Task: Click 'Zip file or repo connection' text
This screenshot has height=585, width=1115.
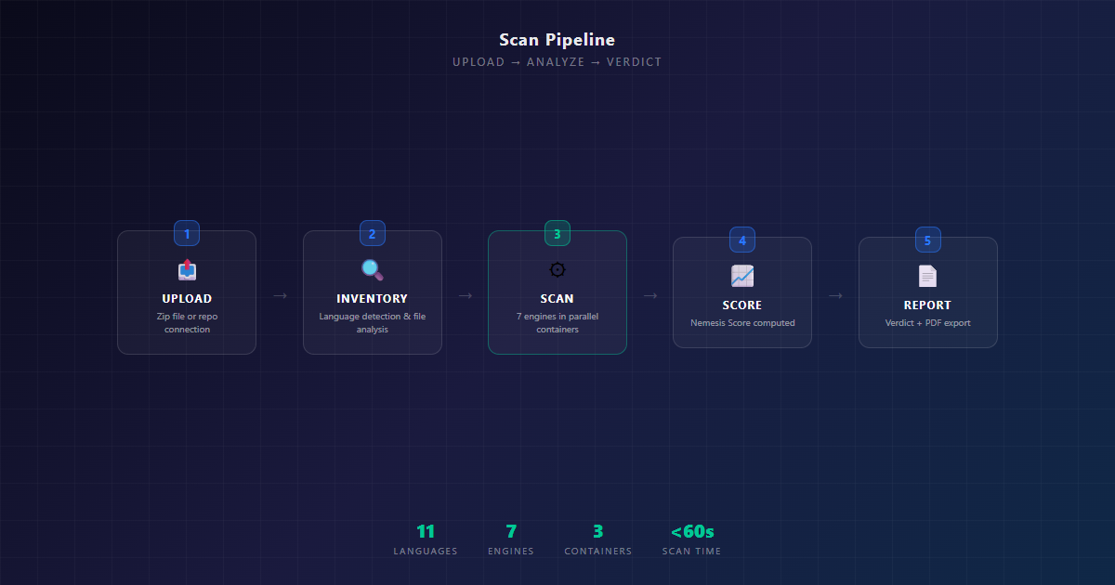Action: click(x=187, y=323)
